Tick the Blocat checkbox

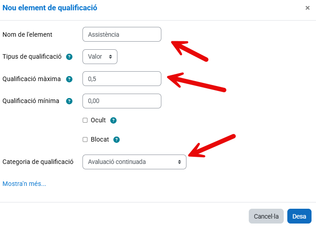click(85, 139)
